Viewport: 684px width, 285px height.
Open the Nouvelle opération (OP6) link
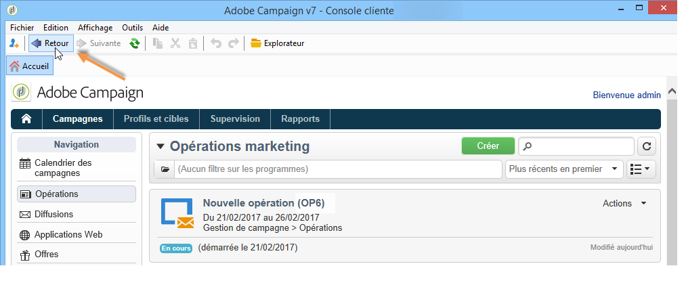click(x=268, y=203)
